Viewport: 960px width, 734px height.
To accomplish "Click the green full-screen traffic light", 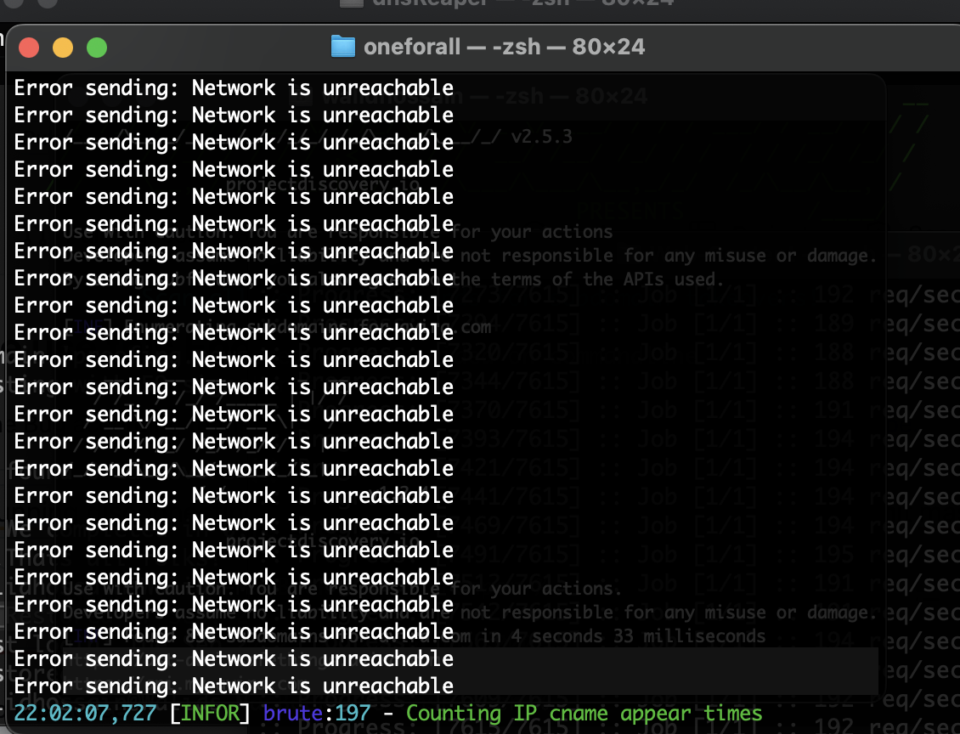I will (x=97, y=48).
